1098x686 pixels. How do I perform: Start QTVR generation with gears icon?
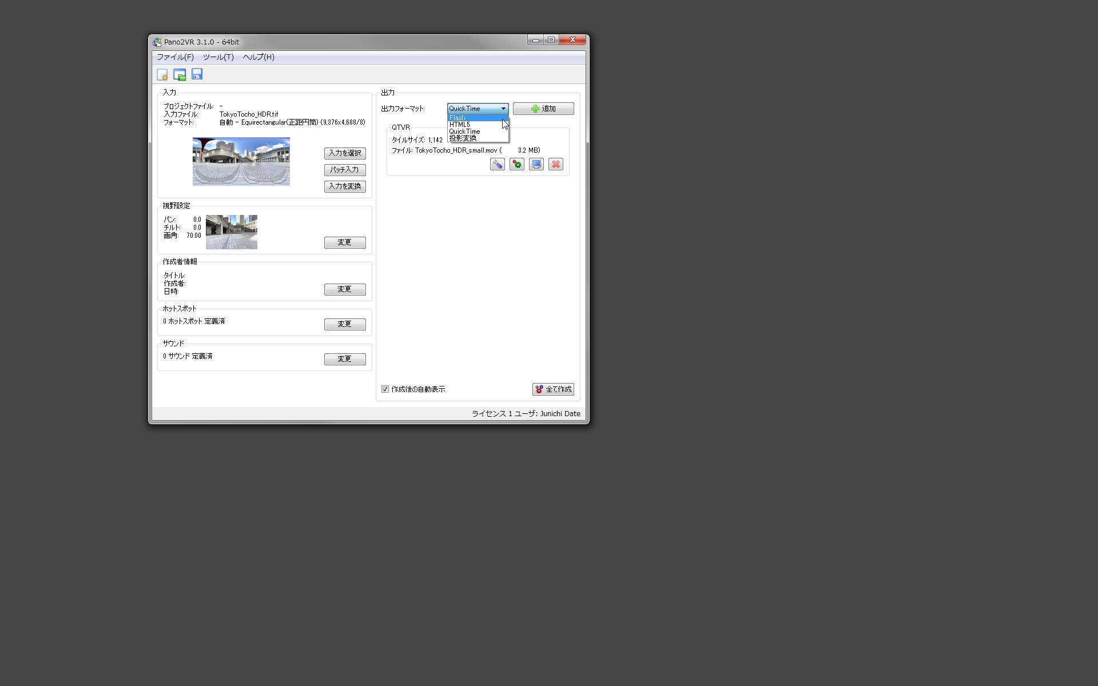[x=516, y=164]
